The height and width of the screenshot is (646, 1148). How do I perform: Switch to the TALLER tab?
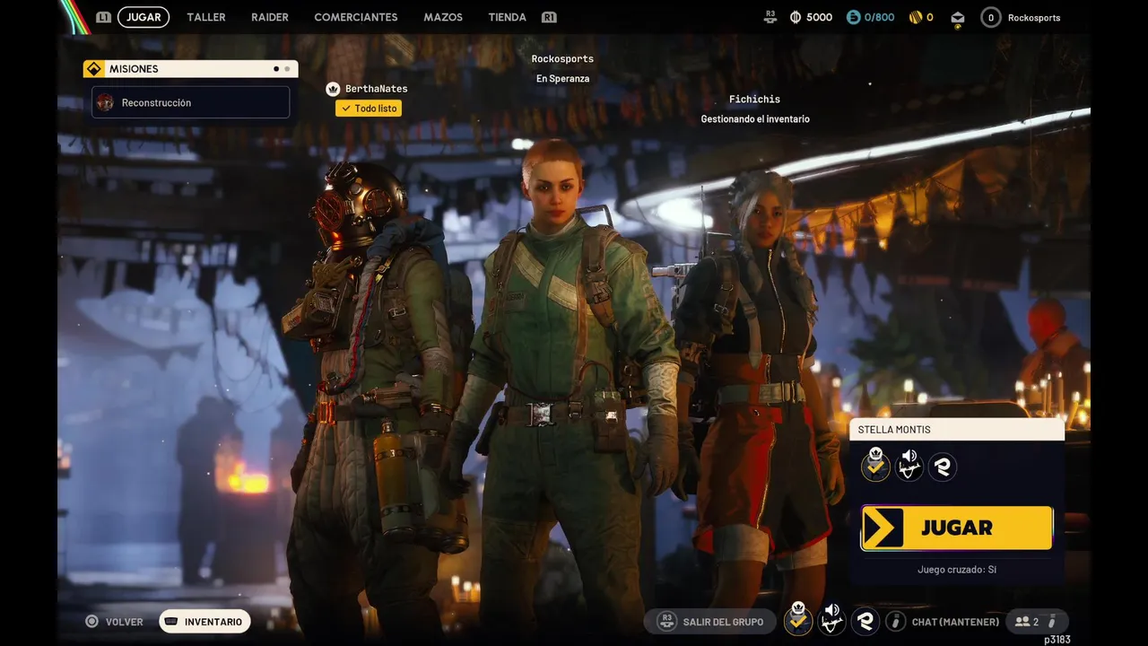click(x=206, y=17)
